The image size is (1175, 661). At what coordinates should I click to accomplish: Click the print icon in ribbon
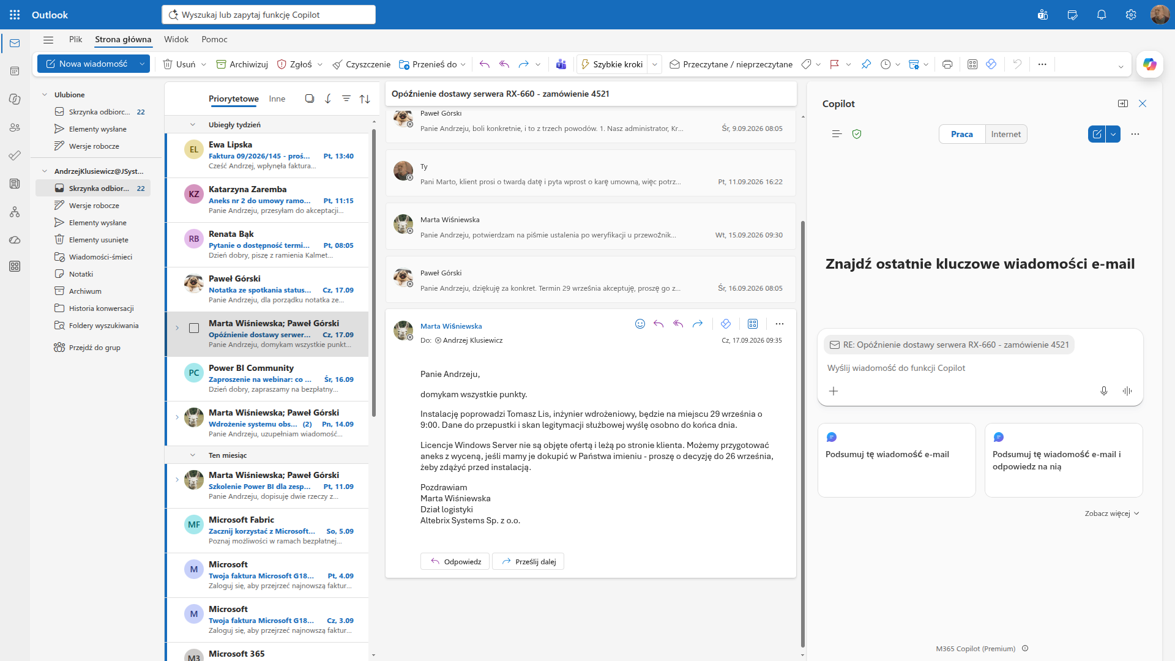[x=947, y=64]
